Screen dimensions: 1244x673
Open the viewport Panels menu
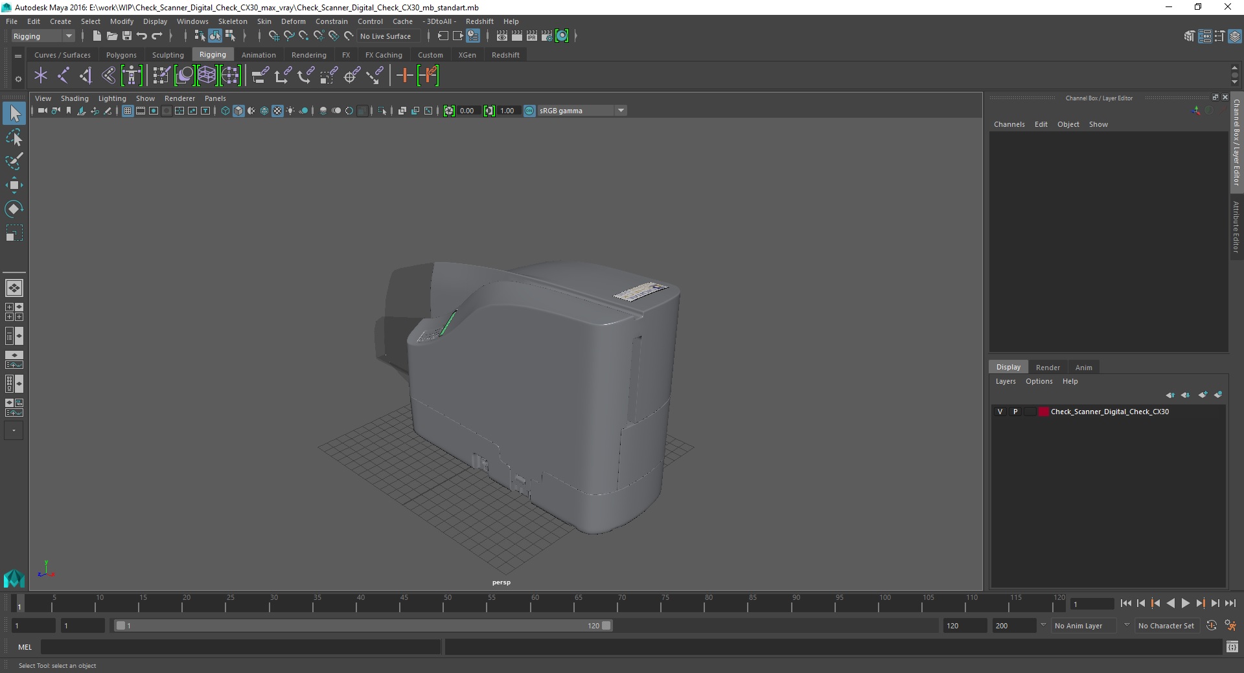[x=215, y=98]
